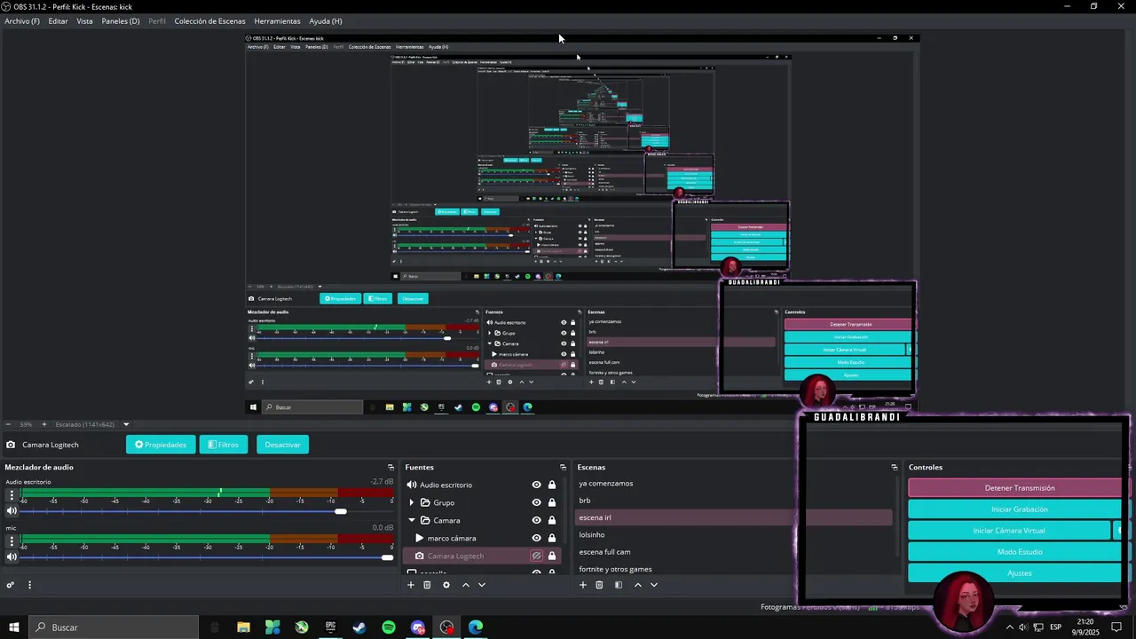Open Microsoft Edge from the taskbar

pyautogui.click(x=476, y=627)
